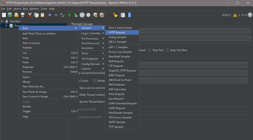253x140 pixels.
Task: Click the Toggle enable/disable toolbar icon
Action: click(x=62, y=15)
